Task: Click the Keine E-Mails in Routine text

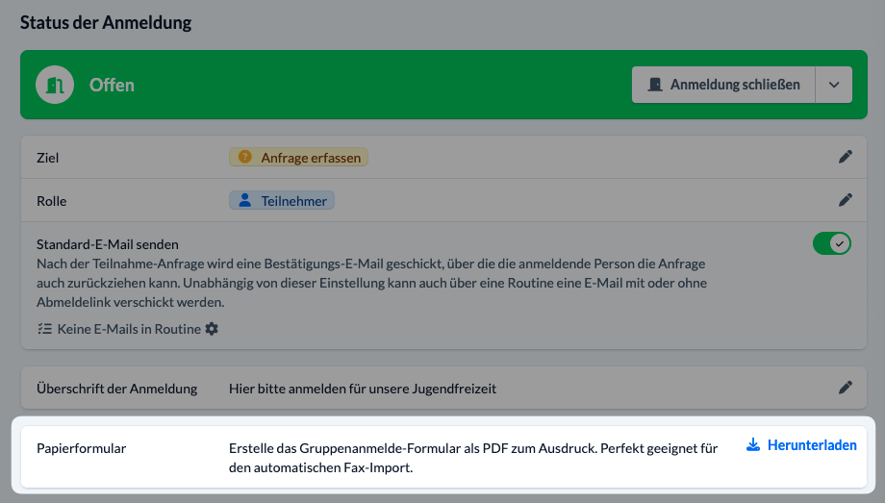Action: pyautogui.click(x=129, y=329)
